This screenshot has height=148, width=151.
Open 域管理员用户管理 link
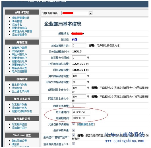click(x=22, y=31)
